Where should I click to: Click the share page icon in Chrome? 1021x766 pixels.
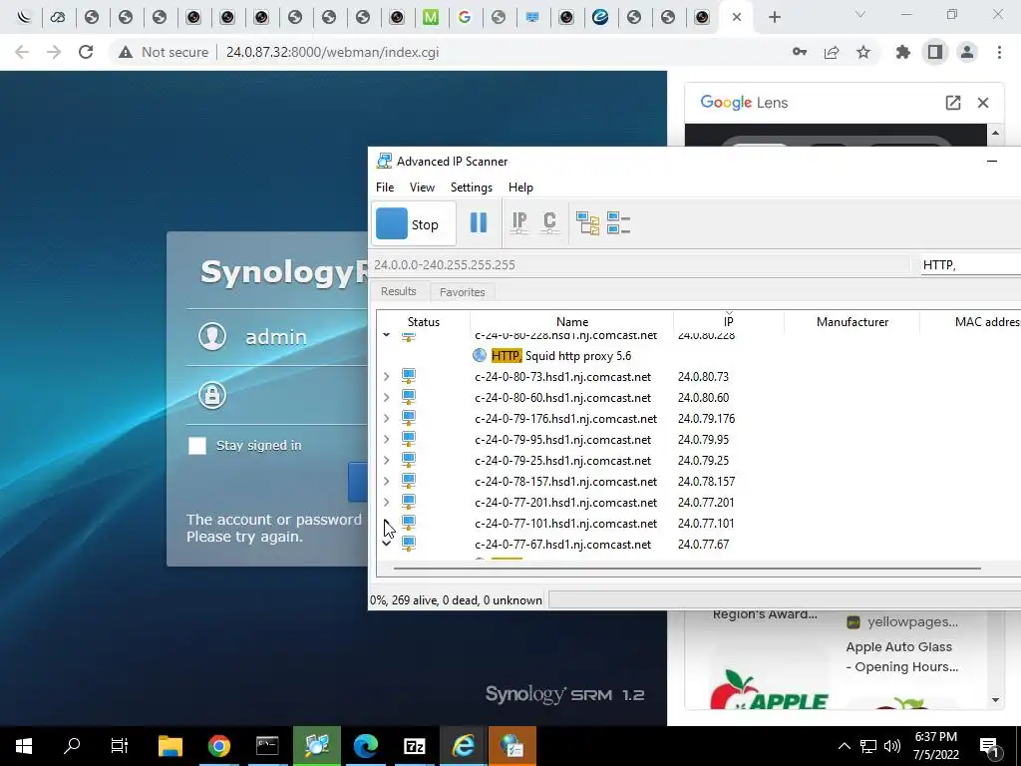coord(832,52)
